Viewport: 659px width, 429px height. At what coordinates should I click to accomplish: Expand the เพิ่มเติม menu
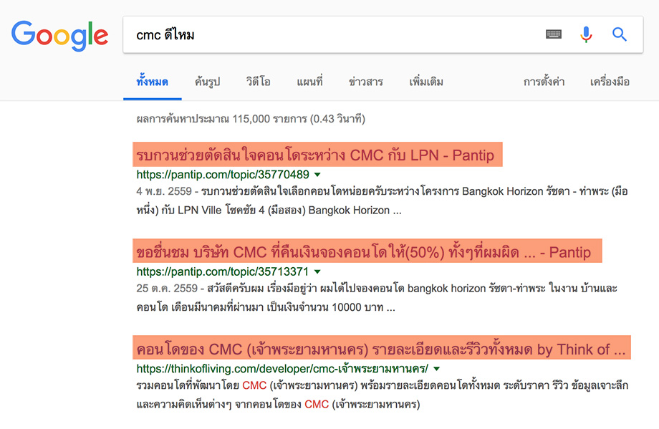click(x=426, y=81)
